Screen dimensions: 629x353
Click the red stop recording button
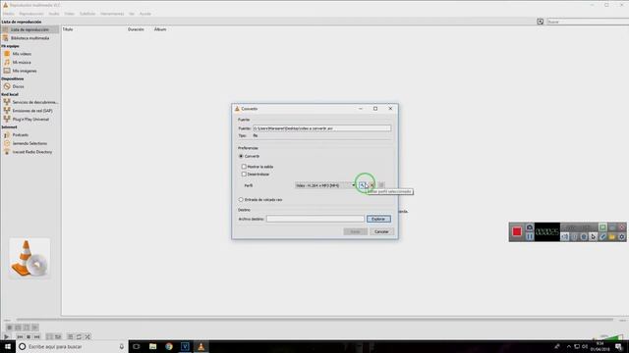517,231
